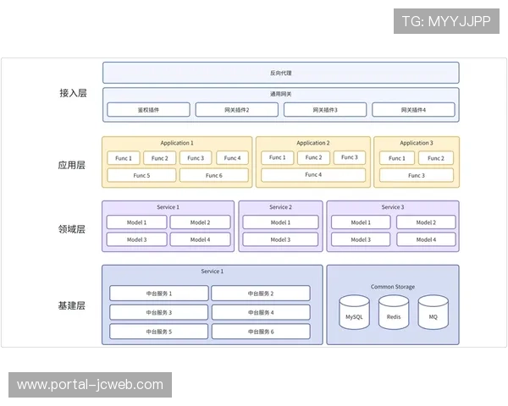Select the 中台服务 1 box
Image resolution: width=508 pixels, height=406 pixels.
[159, 294]
